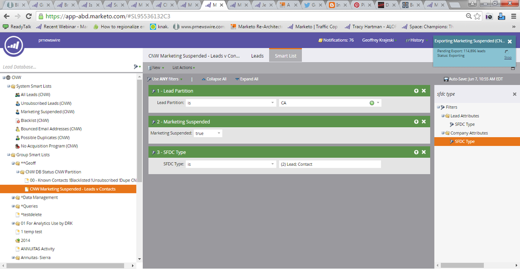Viewport: 520px width, 269px height.
Task: Collapse the Company Attributes folder
Action: [x=443, y=133]
